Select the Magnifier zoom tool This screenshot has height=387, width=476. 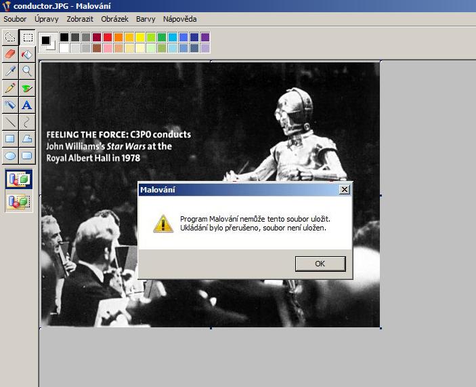point(27,71)
